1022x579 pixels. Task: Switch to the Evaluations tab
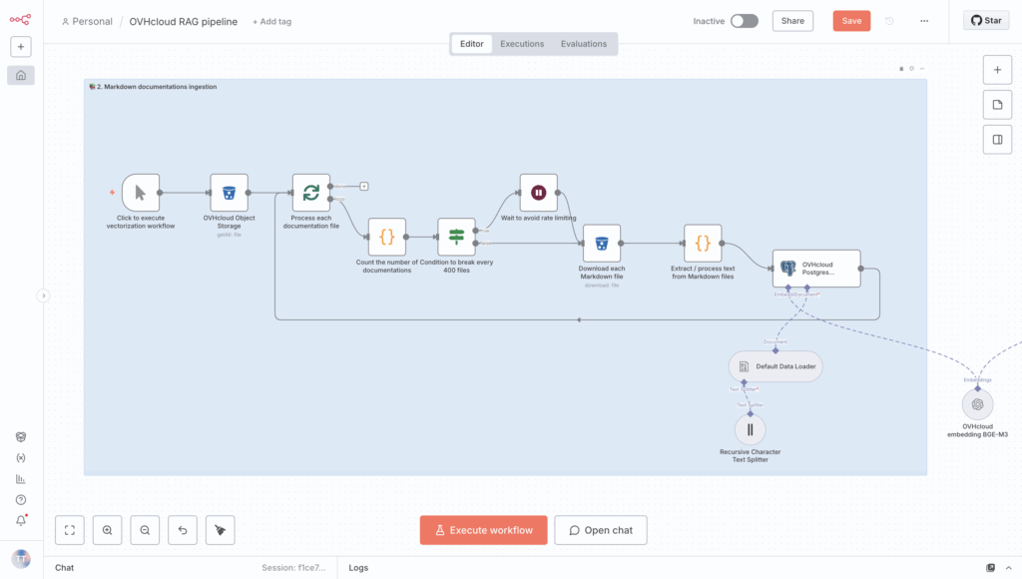(584, 44)
